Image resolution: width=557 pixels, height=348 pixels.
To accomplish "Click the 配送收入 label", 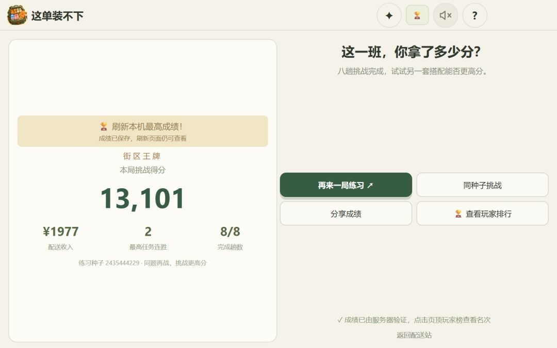I will click(x=61, y=247).
